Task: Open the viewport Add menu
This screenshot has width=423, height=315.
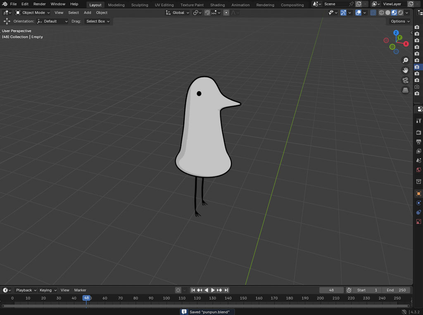Action: coord(88,13)
